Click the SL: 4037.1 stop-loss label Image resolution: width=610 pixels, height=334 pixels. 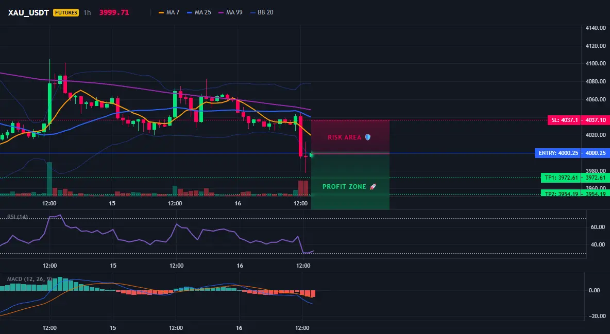pos(564,120)
